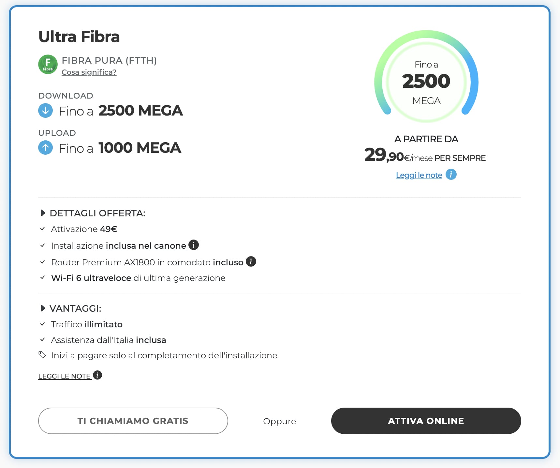The width and height of the screenshot is (560, 468).
Task: Click checkmark beside Wi-Fi 6 ultraveloce
Action: pyautogui.click(x=42, y=277)
